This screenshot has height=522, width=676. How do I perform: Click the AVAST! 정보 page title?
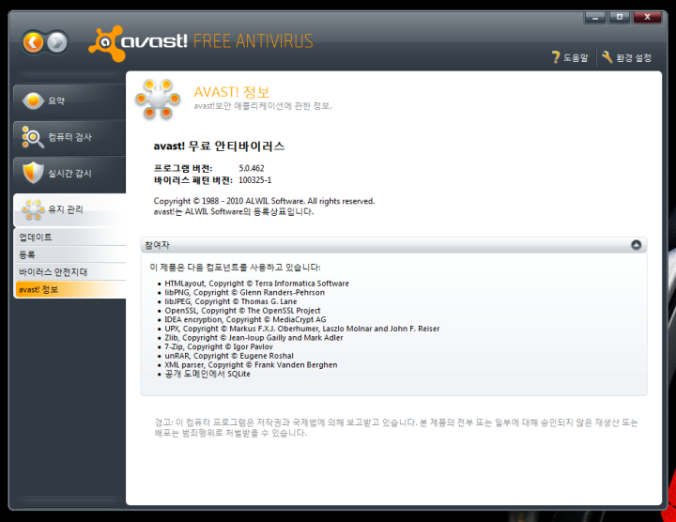pyautogui.click(x=232, y=92)
